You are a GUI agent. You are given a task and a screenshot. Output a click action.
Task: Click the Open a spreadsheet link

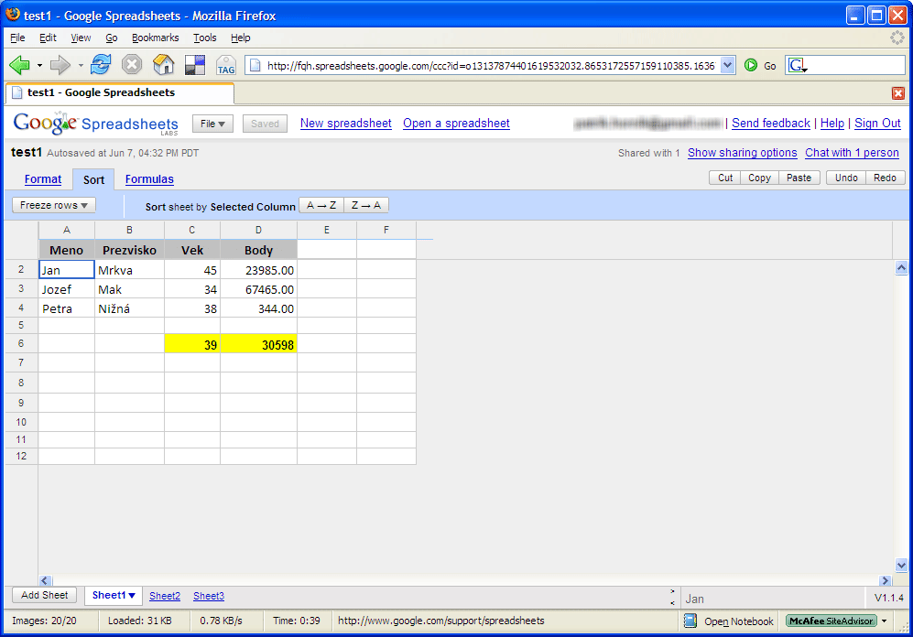[x=456, y=124]
